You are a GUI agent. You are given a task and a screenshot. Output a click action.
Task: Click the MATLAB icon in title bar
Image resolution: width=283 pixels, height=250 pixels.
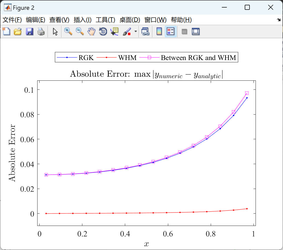pyautogui.click(x=8, y=8)
